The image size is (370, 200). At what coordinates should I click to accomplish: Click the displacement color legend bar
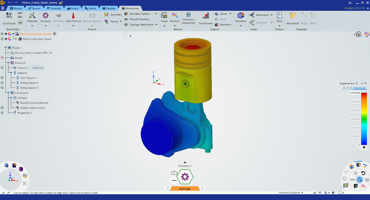coord(364,119)
